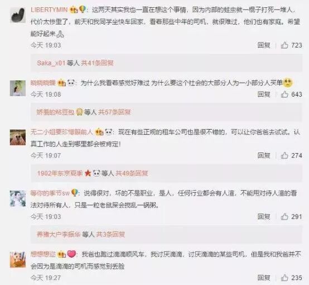
Task: Click thumbs-up icon showing 643 likes
Action: [x=284, y=94]
